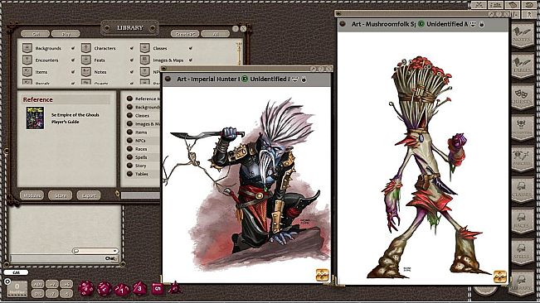Click the Backgrounds banner icon in Library

tap(27, 48)
